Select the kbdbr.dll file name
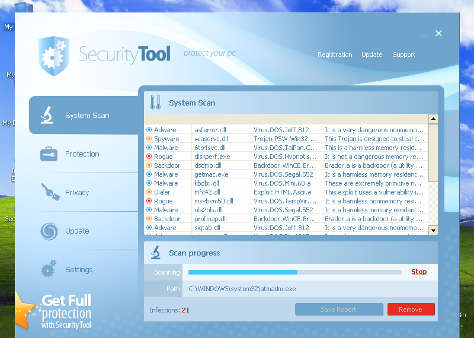 207,183
